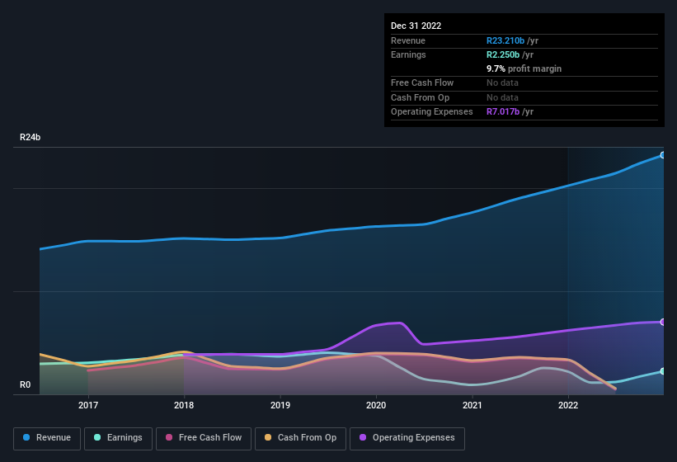The image size is (677, 462).
Task: Click the R23.210b revenue value
Action: coord(505,40)
